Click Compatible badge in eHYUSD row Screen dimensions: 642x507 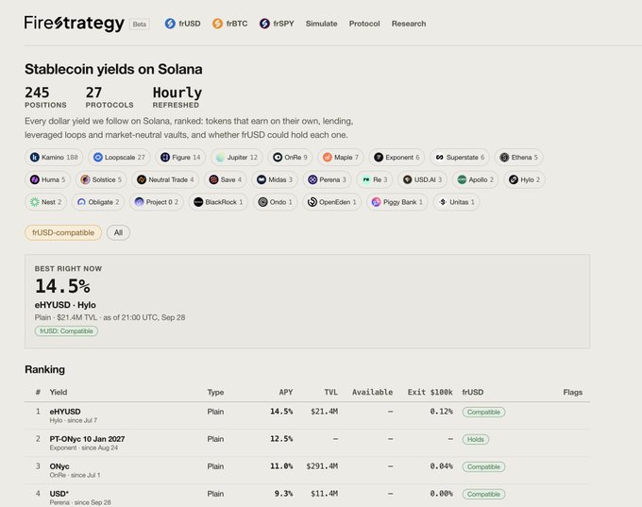(483, 412)
